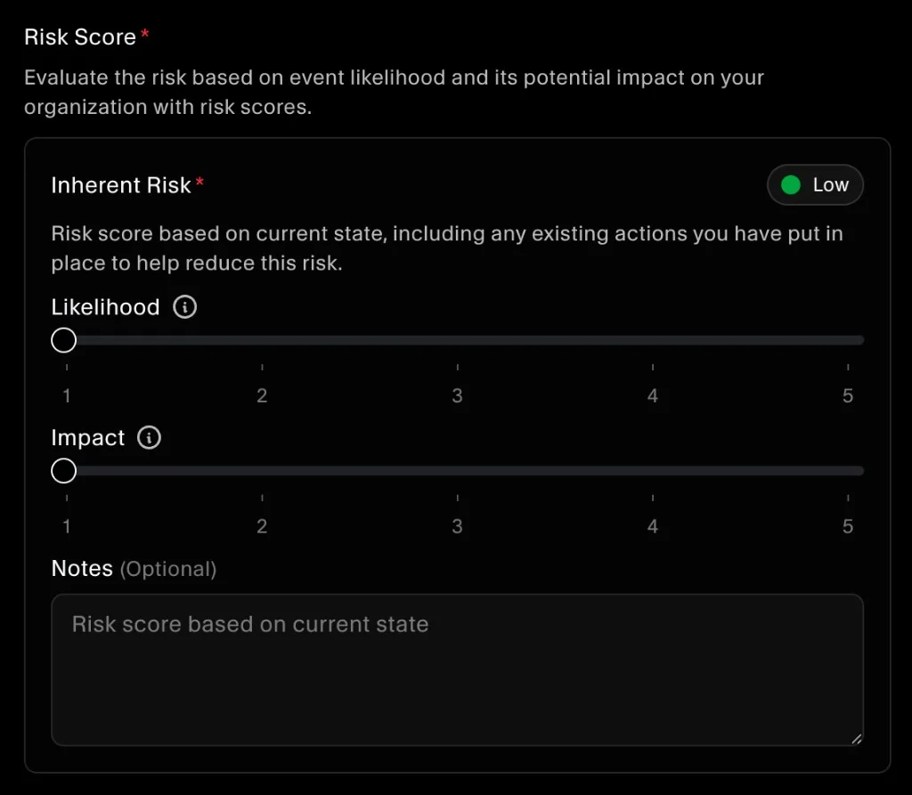Image resolution: width=912 pixels, height=795 pixels.
Task: Open the Likelihood info tooltip icon
Action: 184,306
